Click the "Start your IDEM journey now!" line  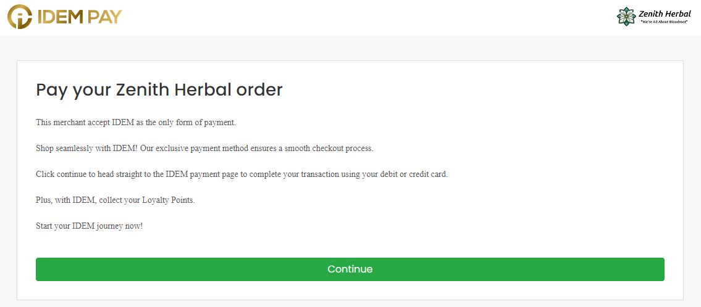pyautogui.click(x=89, y=226)
